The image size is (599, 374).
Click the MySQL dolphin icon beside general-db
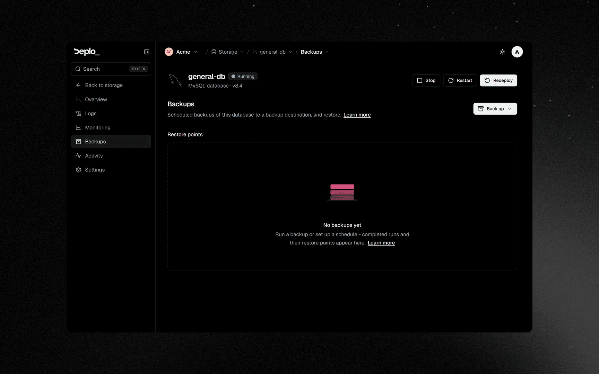[x=175, y=80]
